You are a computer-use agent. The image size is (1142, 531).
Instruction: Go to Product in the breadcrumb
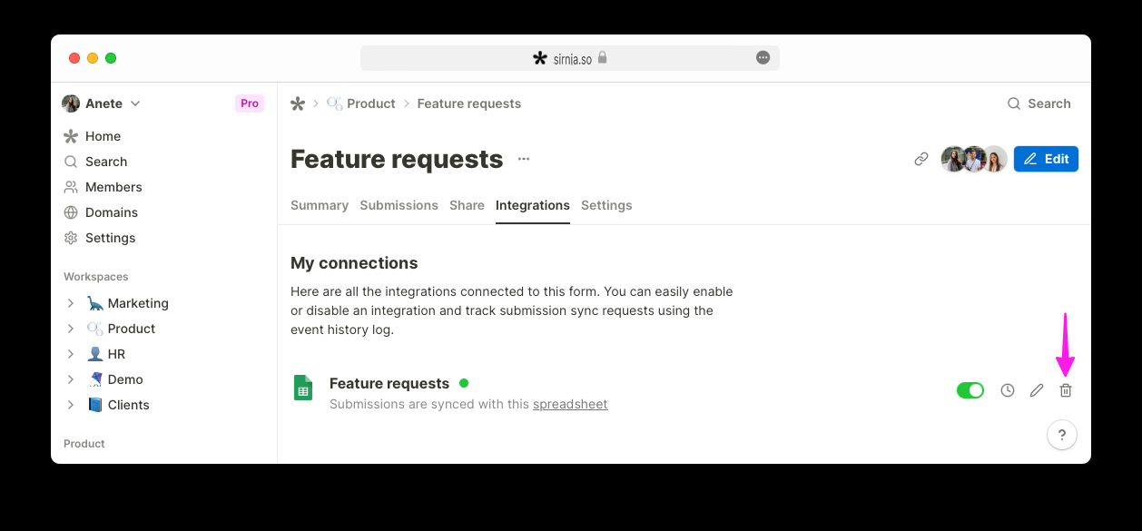(361, 103)
